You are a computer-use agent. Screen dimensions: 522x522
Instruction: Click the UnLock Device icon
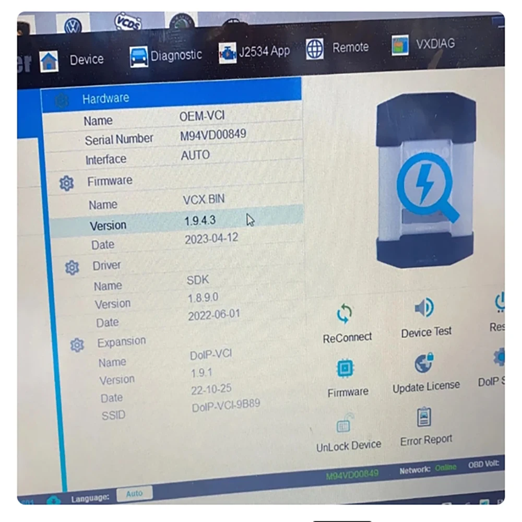pos(345,423)
